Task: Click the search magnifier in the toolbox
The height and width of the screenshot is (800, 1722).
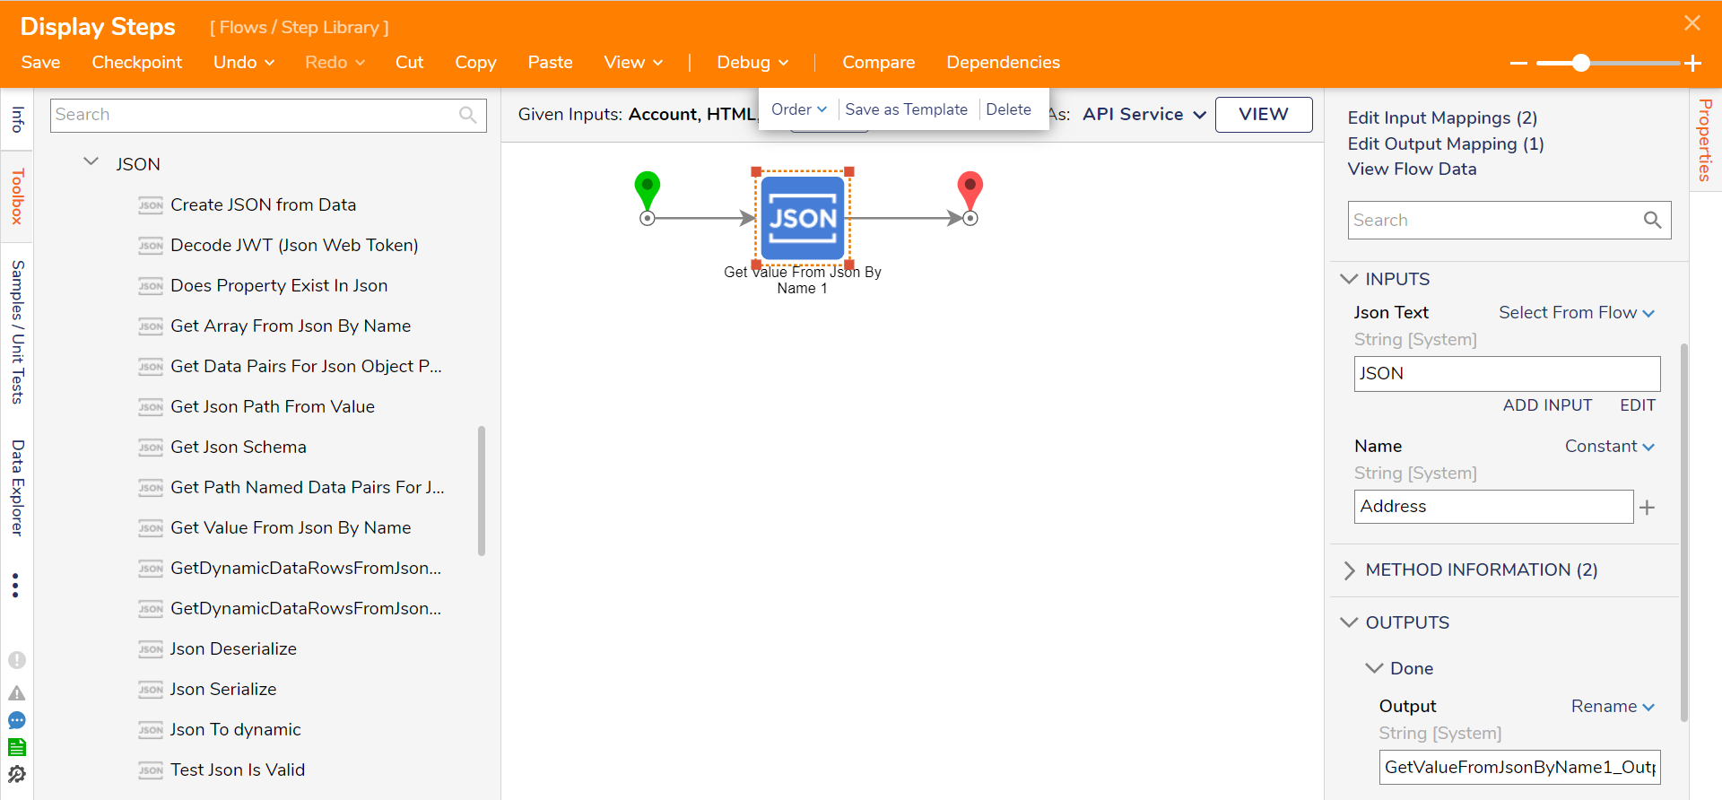Action: point(467,115)
